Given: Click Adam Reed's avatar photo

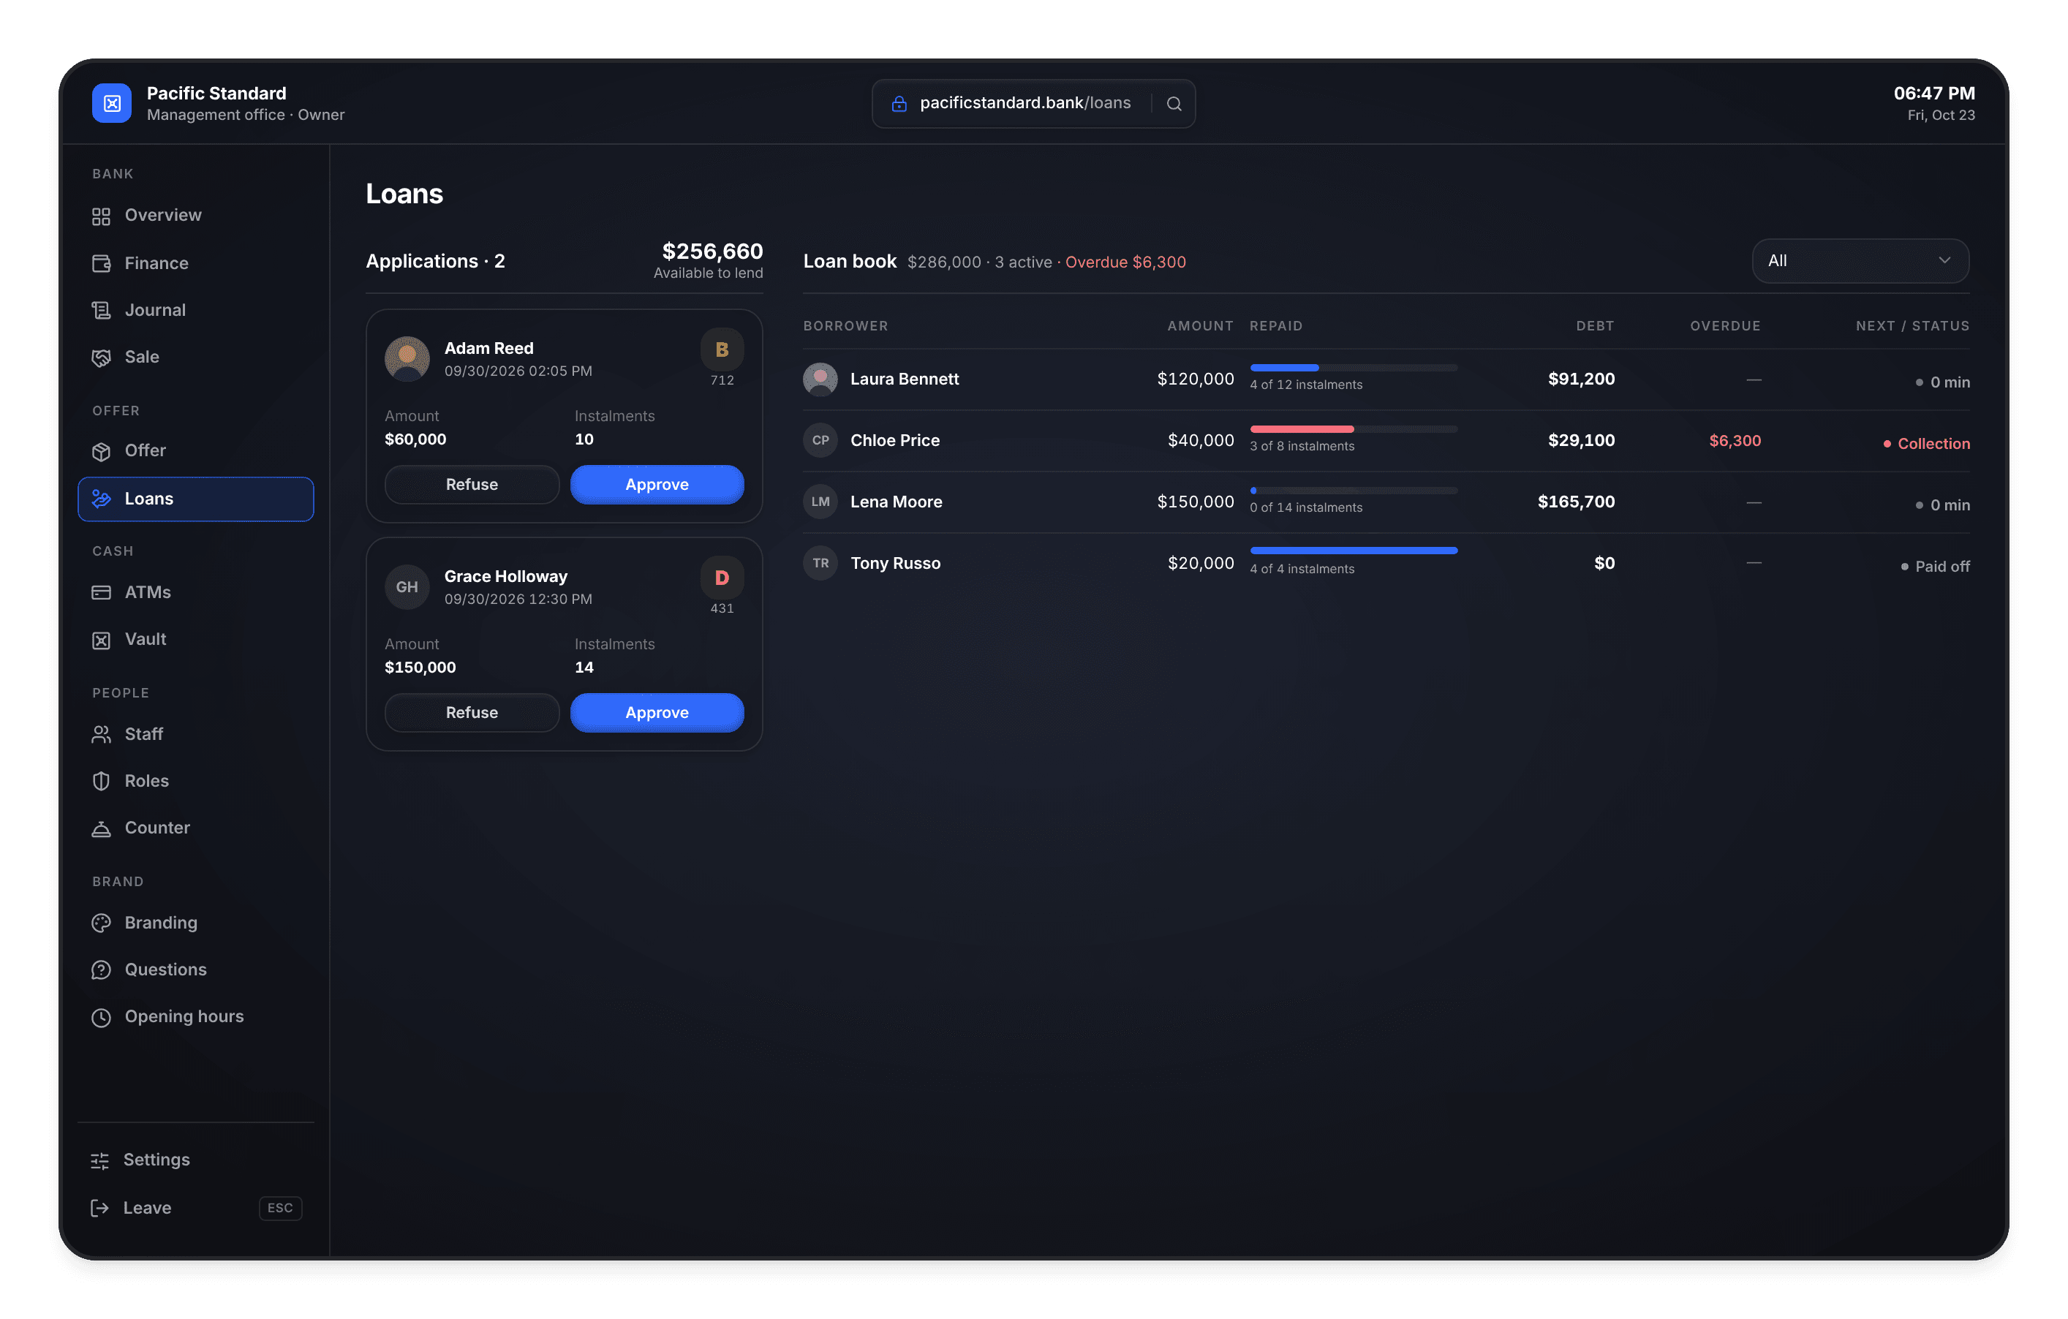Looking at the screenshot, I should coord(407,359).
